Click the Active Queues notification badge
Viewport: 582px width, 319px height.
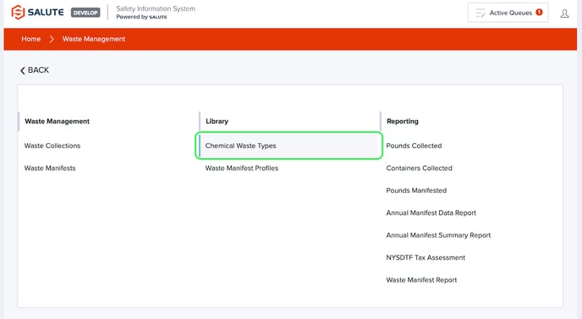pos(539,12)
